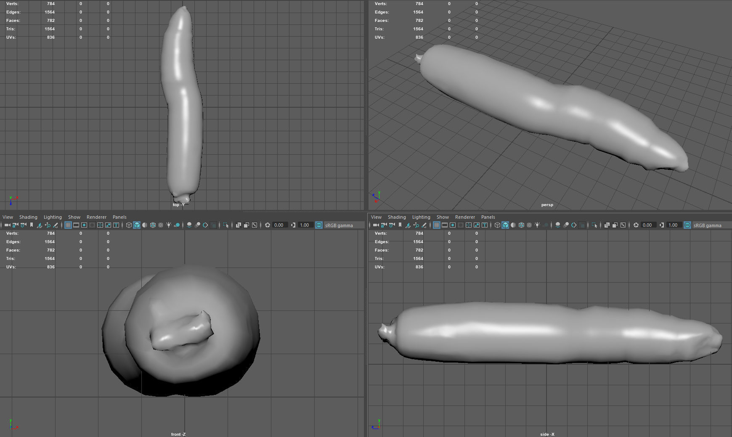Open sRGB gamma dropdown in front -Z panel
Viewport: 732px width, 437px height.
[x=344, y=225]
